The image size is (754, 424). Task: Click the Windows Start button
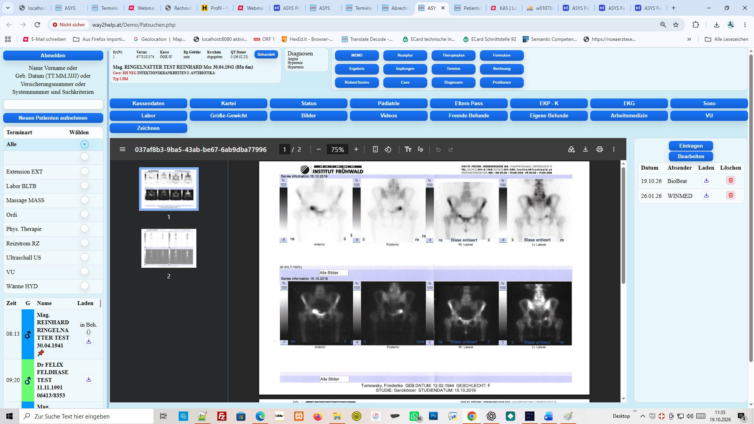(9, 416)
